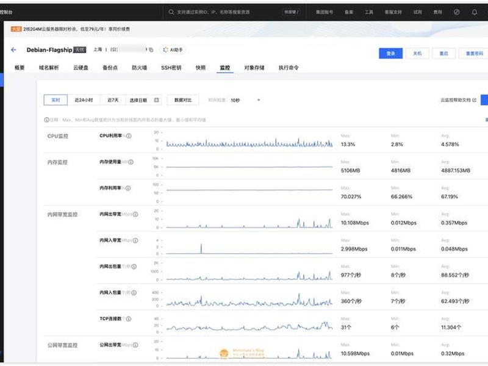488x366 pixels.
Task: Open the 备案 top menu
Action: [348, 12]
